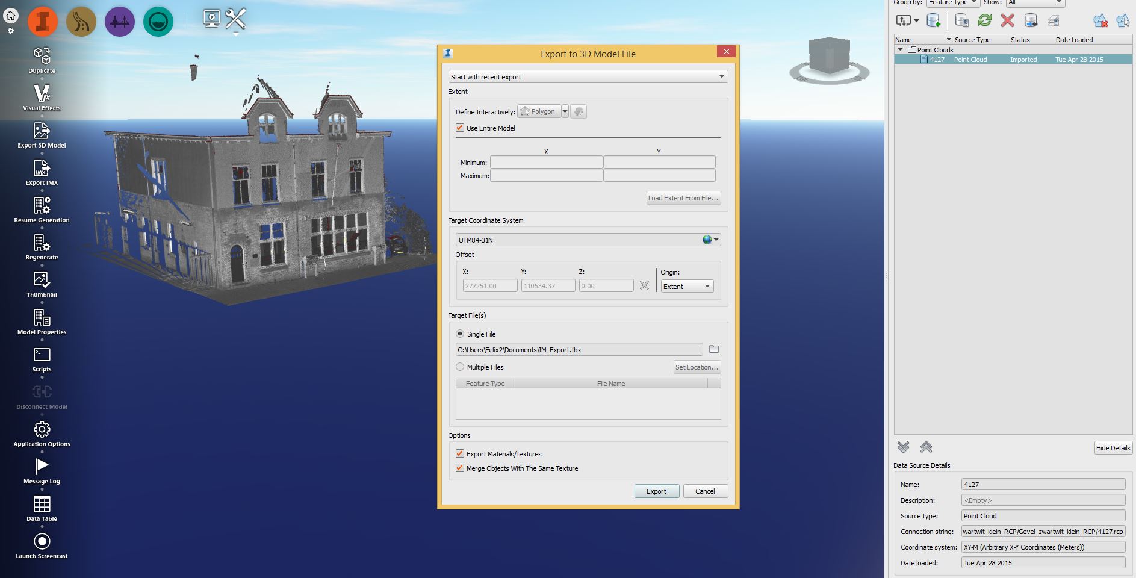The image size is (1136, 578).
Task: Uncheck the Use Entire Model checkbox
Action: pos(459,128)
